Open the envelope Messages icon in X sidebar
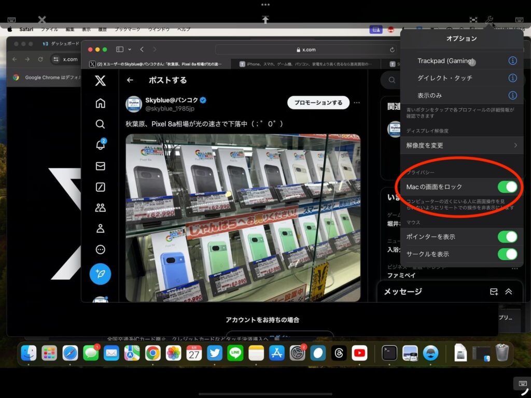 (x=100, y=166)
